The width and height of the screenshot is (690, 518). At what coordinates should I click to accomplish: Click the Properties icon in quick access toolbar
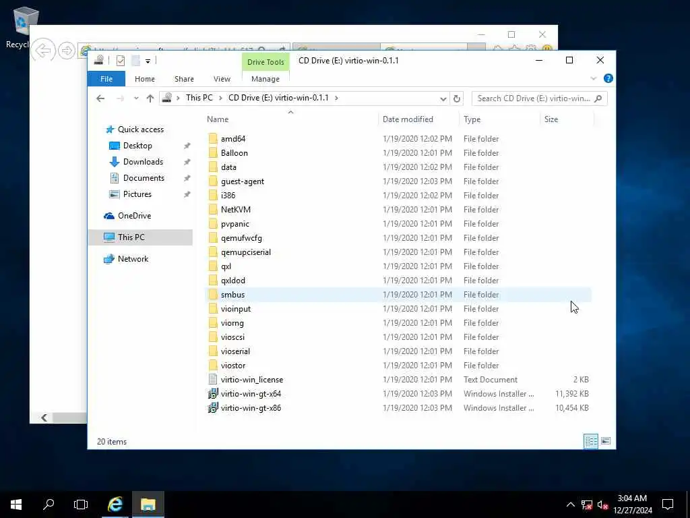(x=120, y=61)
